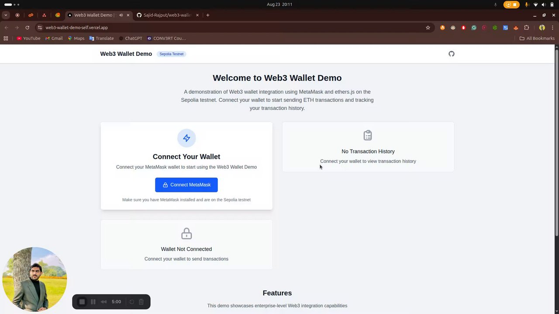Open the volume system tray icon

[544, 4]
